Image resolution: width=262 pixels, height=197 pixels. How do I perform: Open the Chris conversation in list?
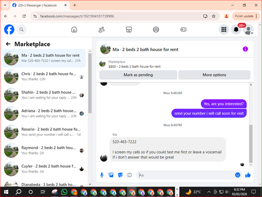[x=44, y=77]
